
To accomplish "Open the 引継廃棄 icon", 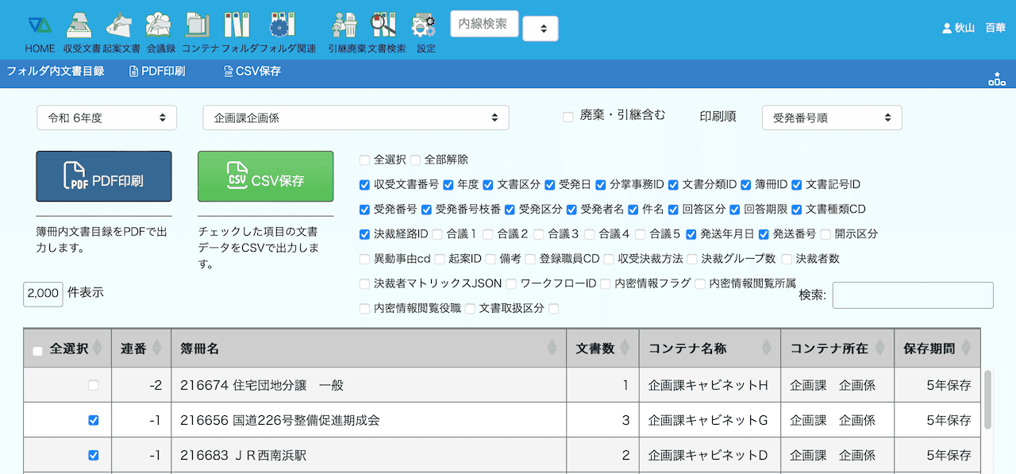I will pos(344,26).
